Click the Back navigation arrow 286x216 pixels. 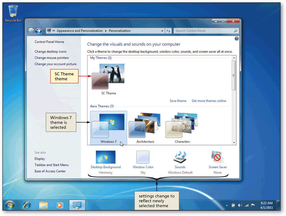(31, 31)
